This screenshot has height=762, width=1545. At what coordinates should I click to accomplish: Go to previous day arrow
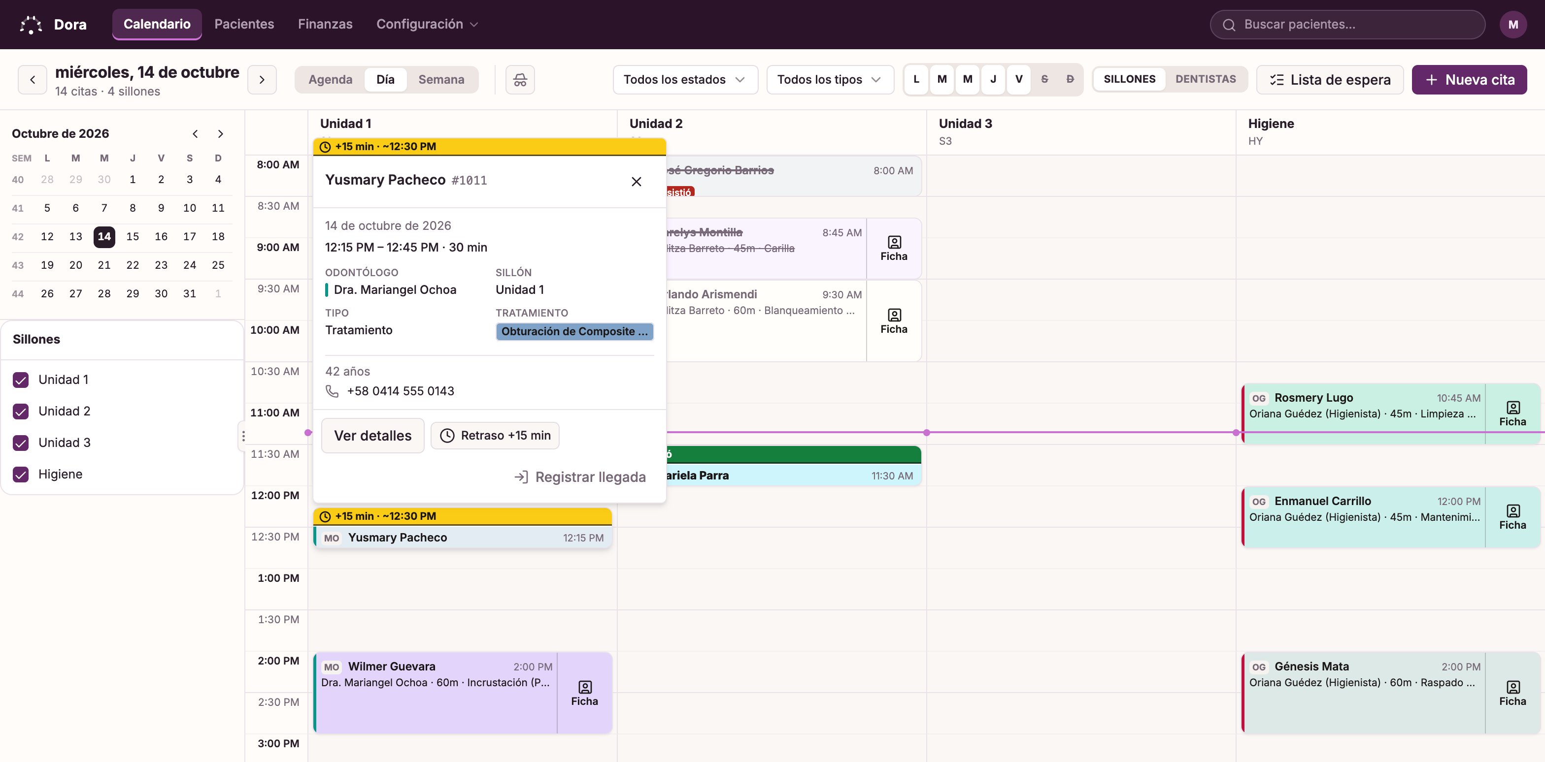pyautogui.click(x=33, y=80)
